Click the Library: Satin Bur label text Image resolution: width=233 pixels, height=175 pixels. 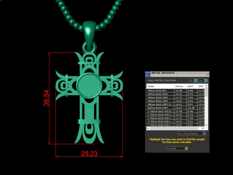[x=162, y=80]
